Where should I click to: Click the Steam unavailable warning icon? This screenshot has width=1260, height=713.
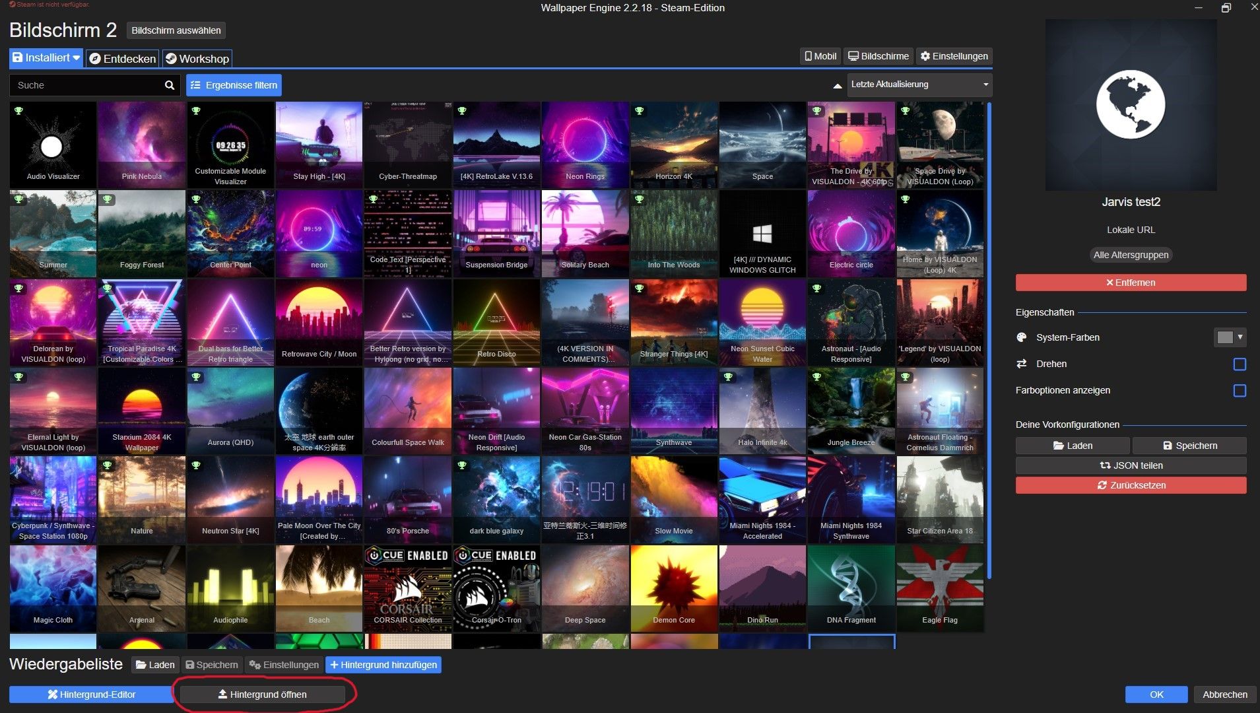tap(13, 4)
